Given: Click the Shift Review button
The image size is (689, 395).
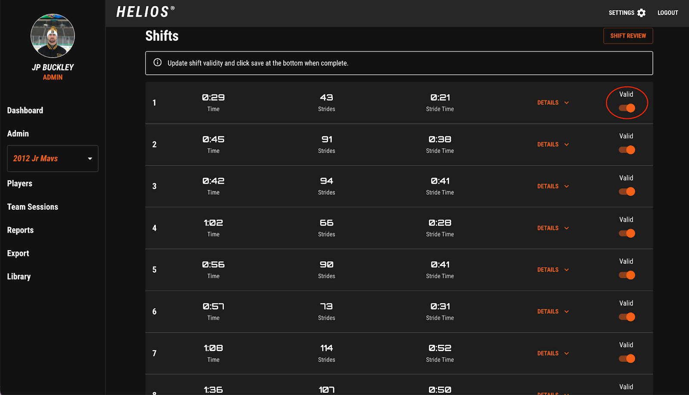Looking at the screenshot, I should click(x=628, y=36).
